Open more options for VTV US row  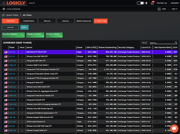22,83
